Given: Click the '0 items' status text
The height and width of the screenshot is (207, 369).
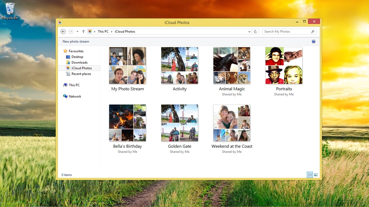Looking at the screenshot, I should pos(66,175).
